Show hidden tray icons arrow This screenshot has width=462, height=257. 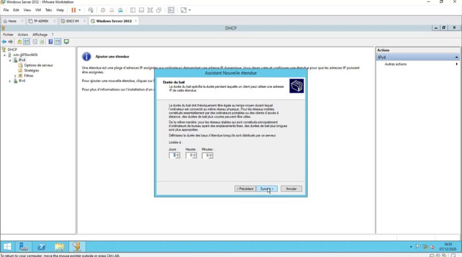click(411, 247)
